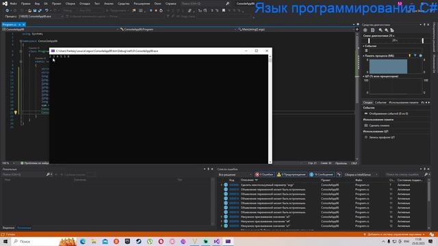Switch to the Memory Usage tab in diagnostics
This screenshot has width=438, height=246.
(403, 102)
